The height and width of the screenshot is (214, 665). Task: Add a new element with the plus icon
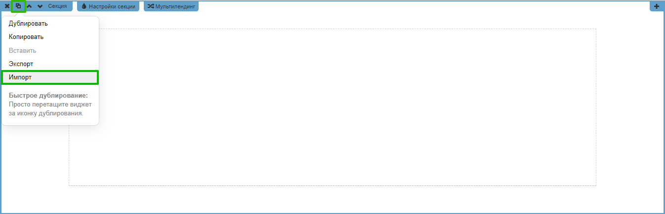pos(657,6)
